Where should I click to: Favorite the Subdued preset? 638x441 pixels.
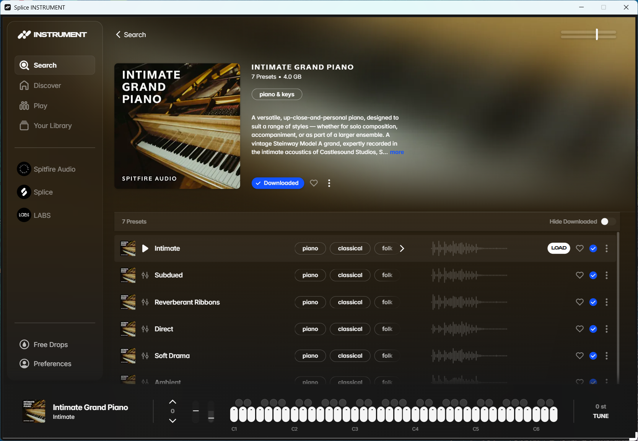(579, 275)
